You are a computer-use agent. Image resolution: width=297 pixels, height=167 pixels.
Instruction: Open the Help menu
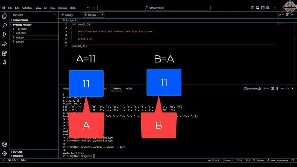73,8
